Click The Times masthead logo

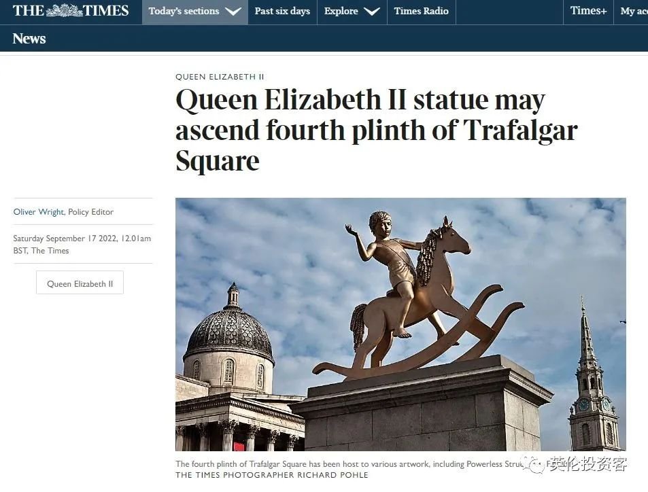click(x=71, y=10)
